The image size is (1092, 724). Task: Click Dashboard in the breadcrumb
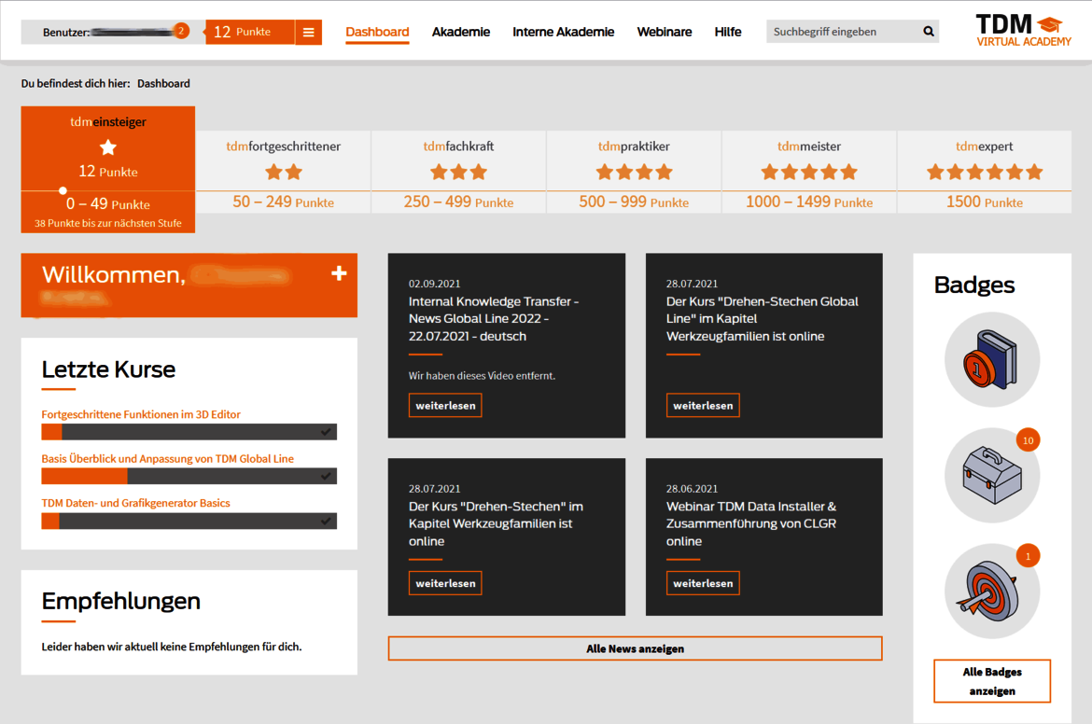point(163,84)
